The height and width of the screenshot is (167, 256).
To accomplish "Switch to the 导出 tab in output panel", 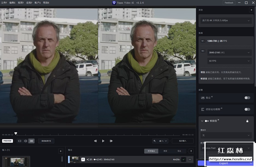I will tap(179, 151).
